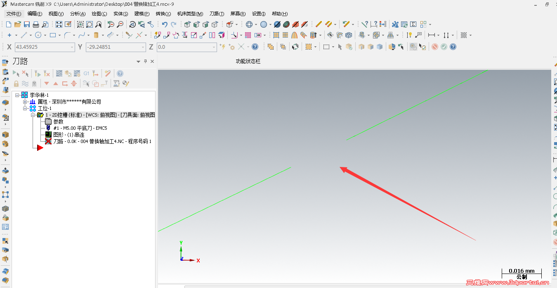
Task: Toggle locking on selected operations padlock
Action: tap(16, 83)
